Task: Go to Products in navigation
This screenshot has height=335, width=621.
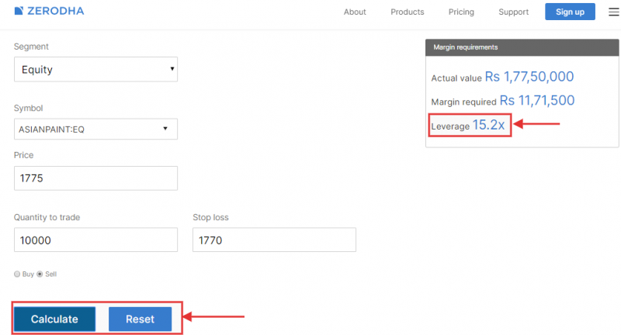Action: (407, 12)
